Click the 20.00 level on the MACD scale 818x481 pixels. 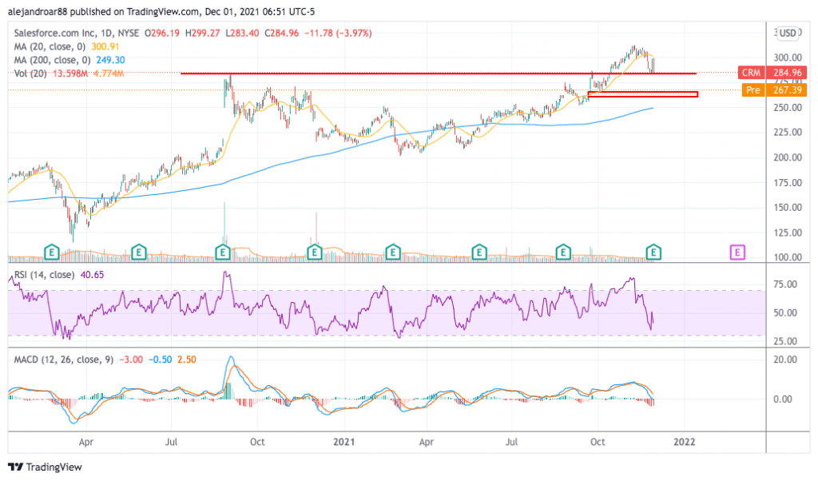coord(785,360)
